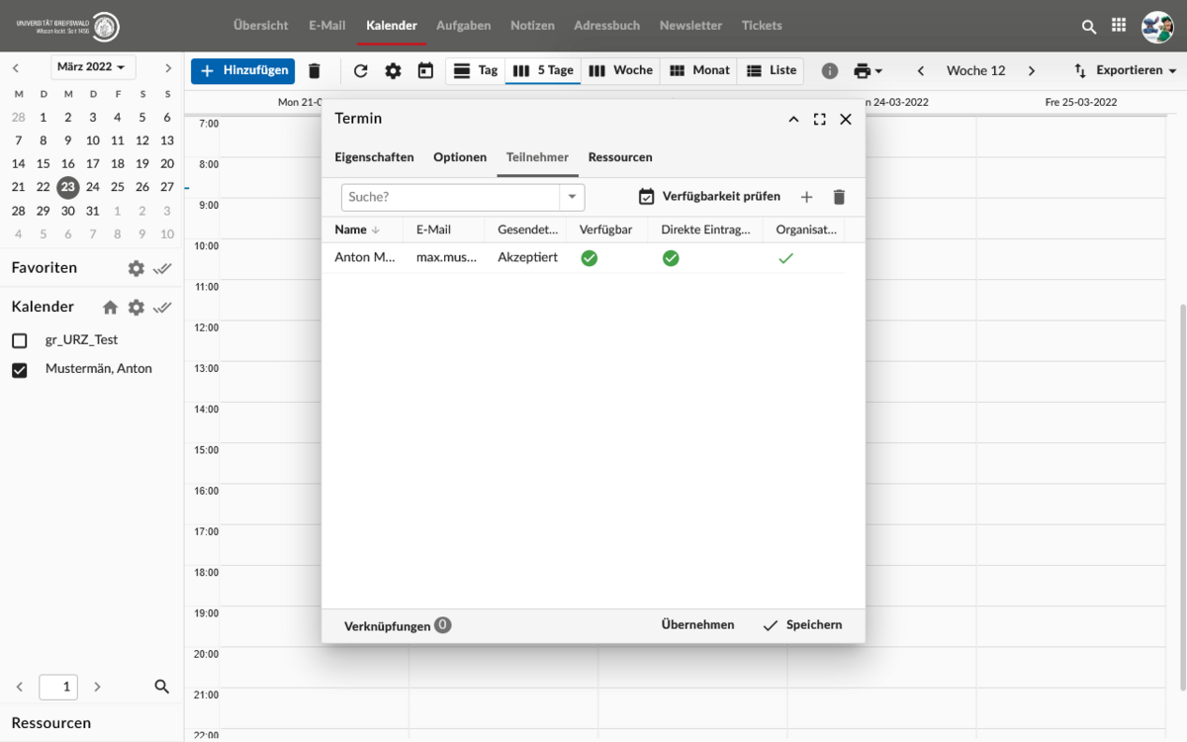The width and height of the screenshot is (1187, 742).
Task: Switch to the Ressourcen tab
Action: (x=620, y=157)
